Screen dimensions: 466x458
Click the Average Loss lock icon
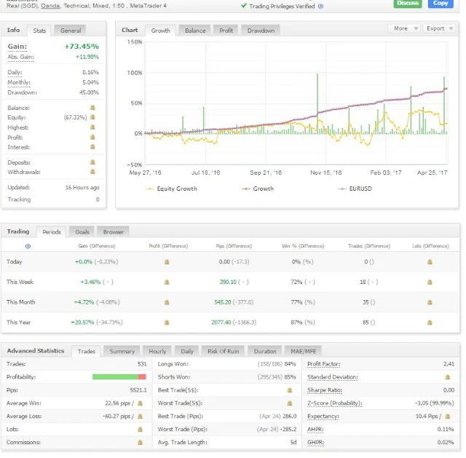point(141,416)
